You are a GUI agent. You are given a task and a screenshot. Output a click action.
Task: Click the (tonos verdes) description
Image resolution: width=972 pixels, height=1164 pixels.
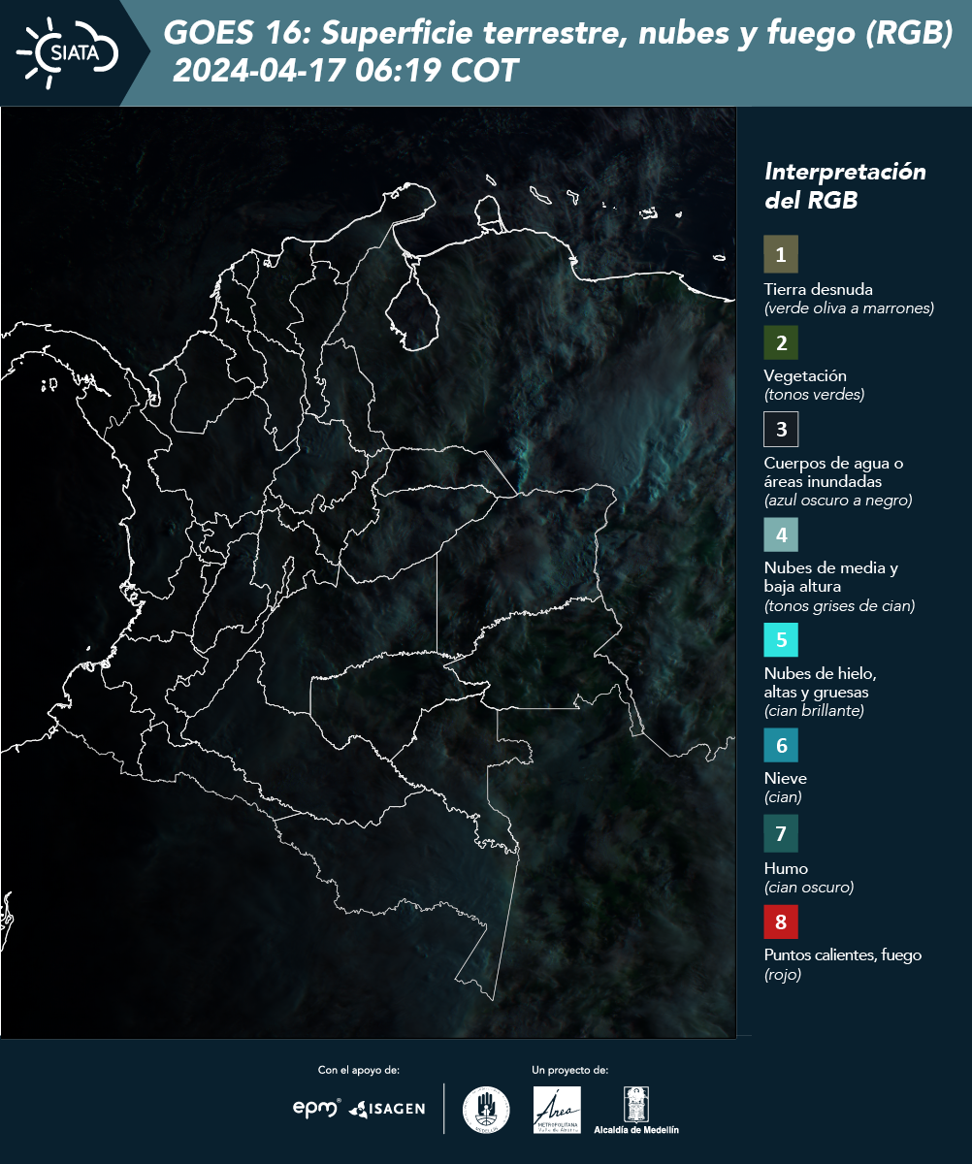click(x=814, y=395)
